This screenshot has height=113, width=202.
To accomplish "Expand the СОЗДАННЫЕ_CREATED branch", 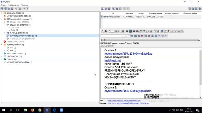I will (4, 22).
